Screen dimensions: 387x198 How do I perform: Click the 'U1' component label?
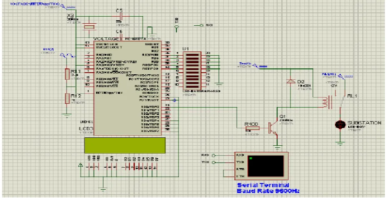coord(186,49)
